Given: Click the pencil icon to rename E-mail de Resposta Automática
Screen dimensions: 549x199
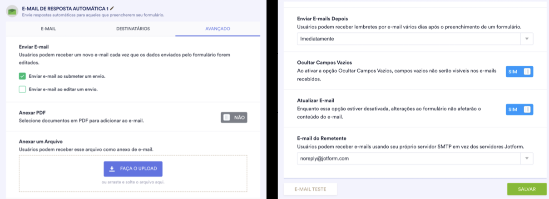Looking at the screenshot, I should click(x=112, y=8).
